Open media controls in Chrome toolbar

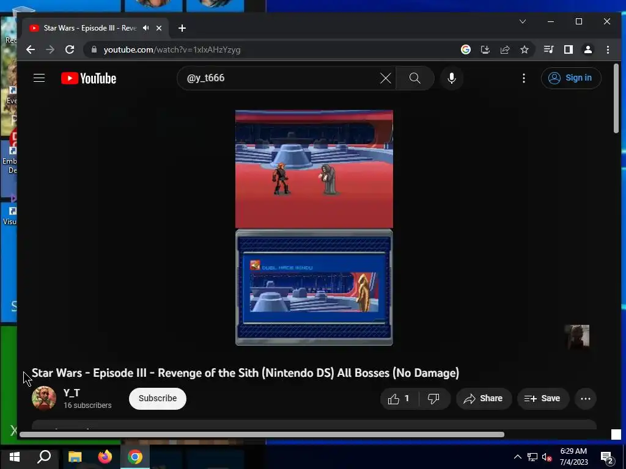(548, 49)
